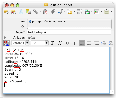Click the Betreff subject field
Screen dimensions: 116x98
click(x=69, y=32)
